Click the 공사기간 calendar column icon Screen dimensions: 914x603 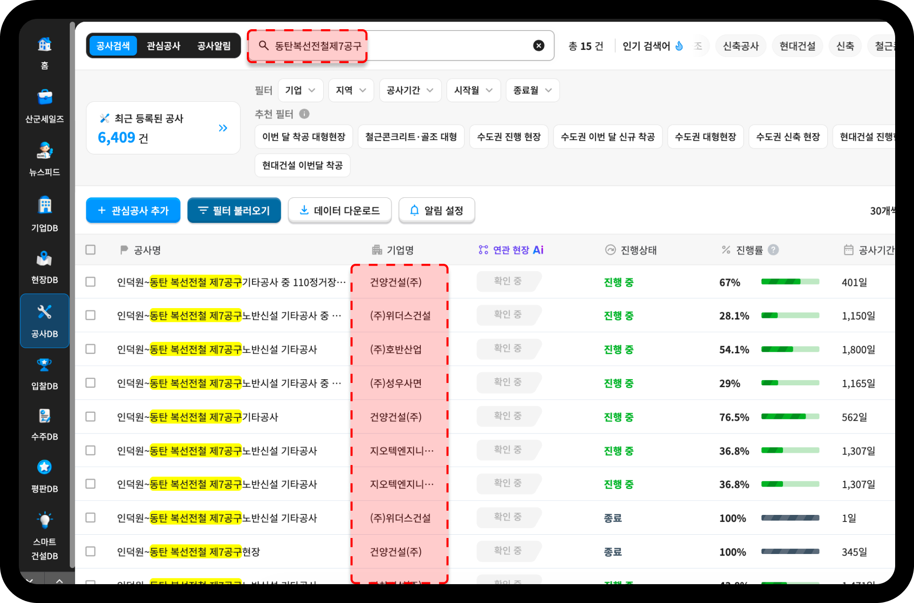click(848, 250)
